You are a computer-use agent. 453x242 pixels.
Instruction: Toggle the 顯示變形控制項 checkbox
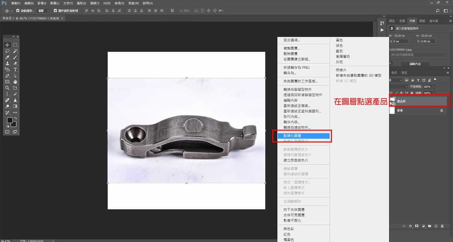[x=55, y=11]
